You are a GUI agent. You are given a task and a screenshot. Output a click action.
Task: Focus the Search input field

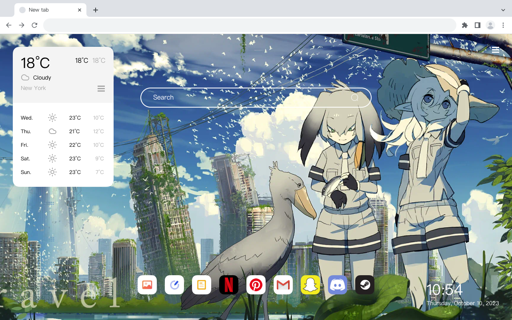tap(256, 98)
